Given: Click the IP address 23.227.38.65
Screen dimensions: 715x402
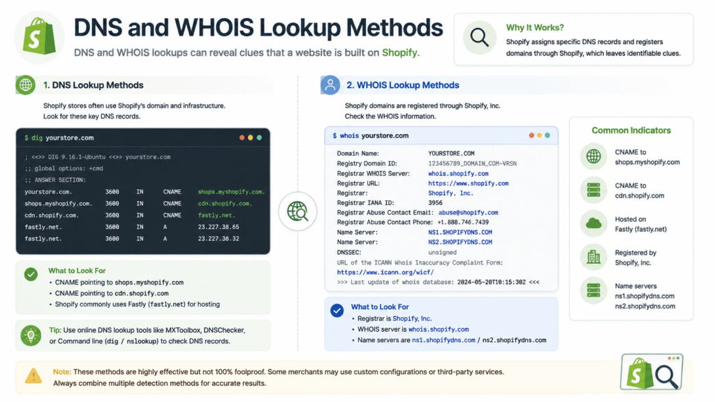Looking at the screenshot, I should [x=218, y=227].
